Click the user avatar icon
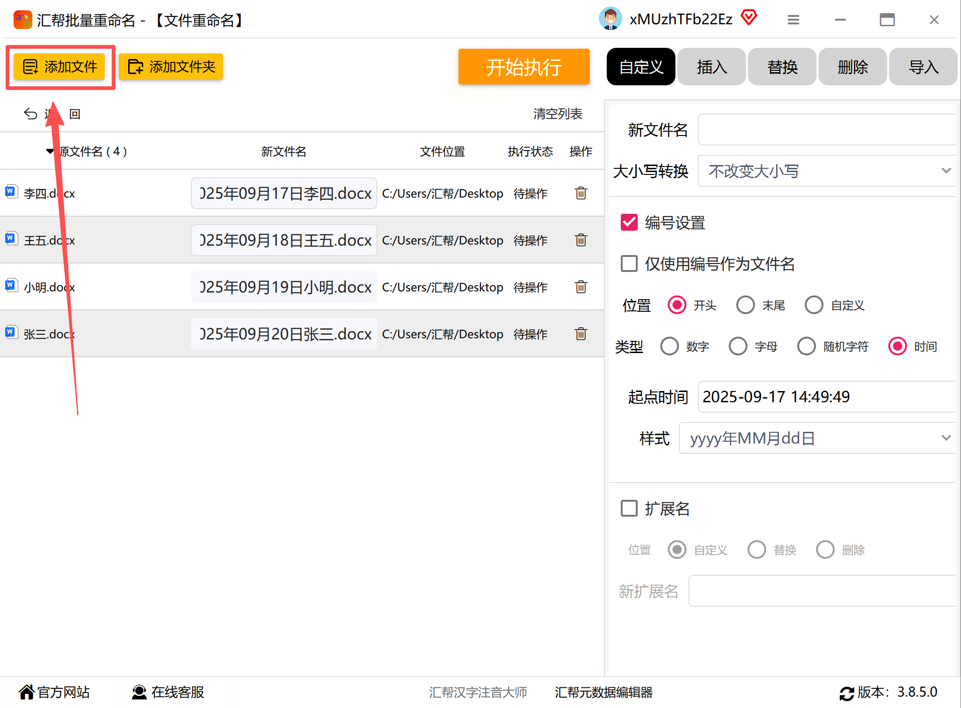 coord(610,19)
